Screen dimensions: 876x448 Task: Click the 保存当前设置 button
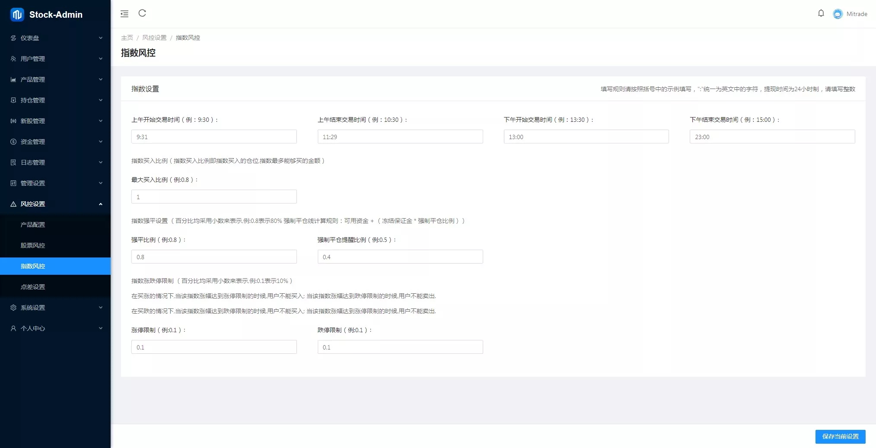[840, 436]
